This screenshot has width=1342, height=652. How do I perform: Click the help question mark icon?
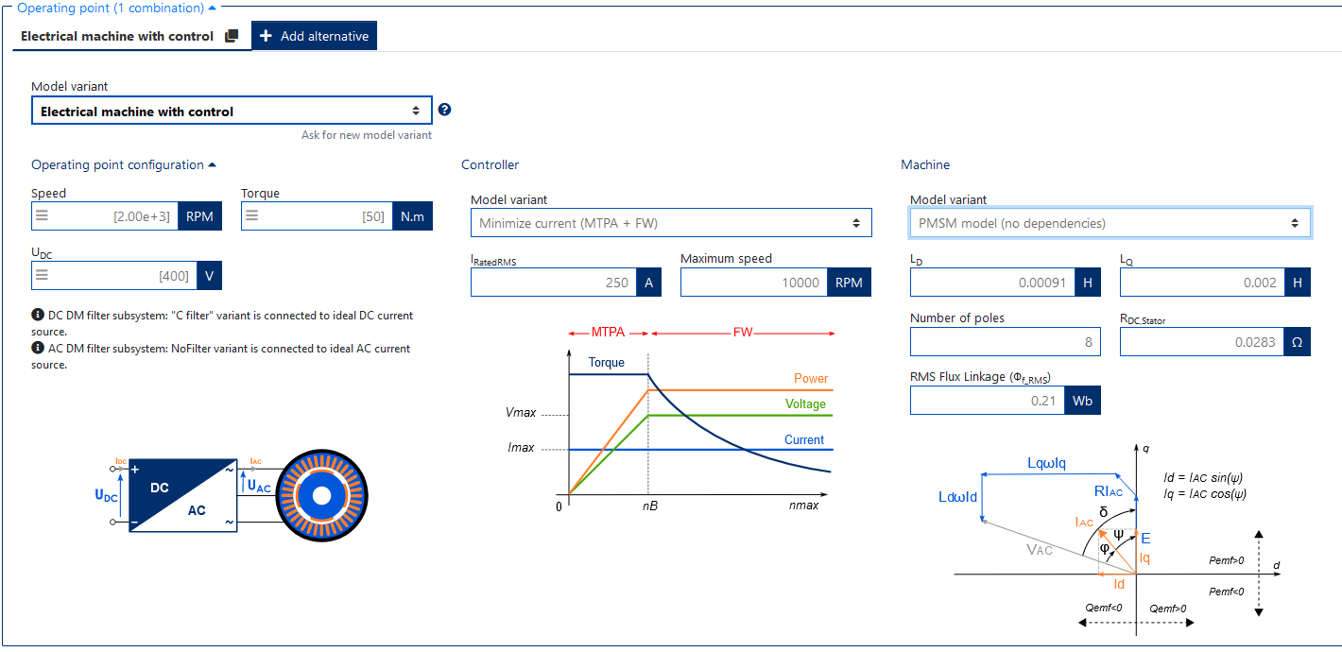click(x=444, y=110)
